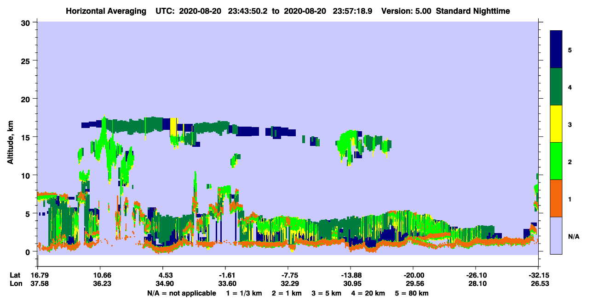This screenshot has width=598, height=306.
Task: Click the yellow colorbar segment labeled 3
Action: tap(556, 124)
